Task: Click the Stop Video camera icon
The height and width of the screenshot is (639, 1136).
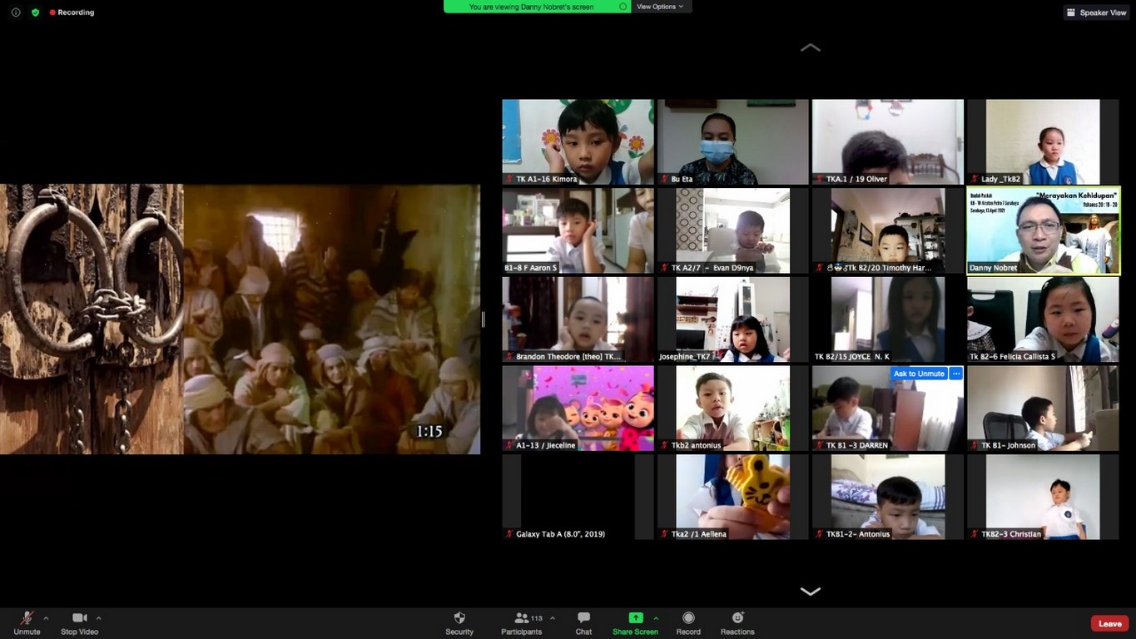Action: pyautogui.click(x=80, y=618)
